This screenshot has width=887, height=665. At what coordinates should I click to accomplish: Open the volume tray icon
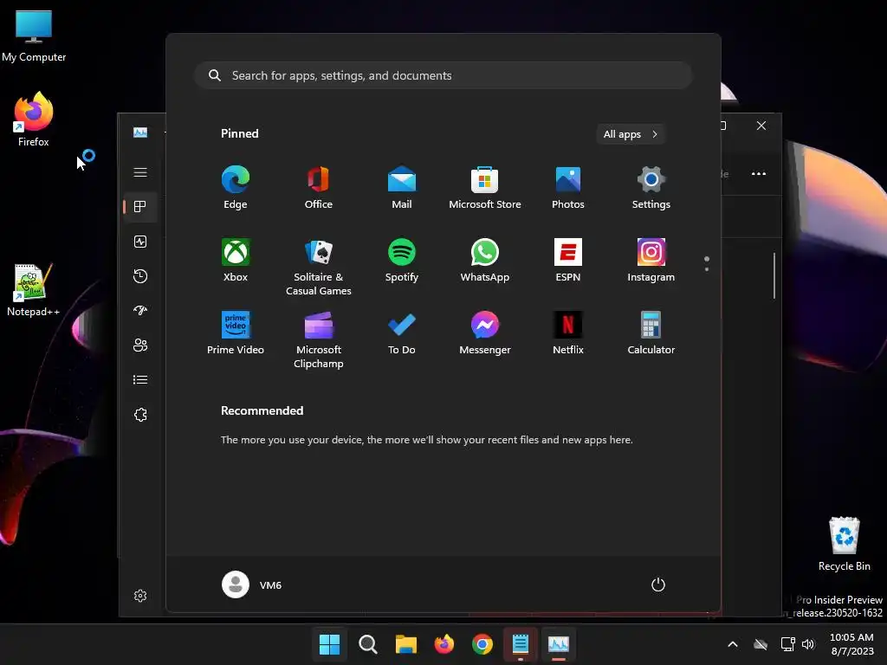(808, 644)
